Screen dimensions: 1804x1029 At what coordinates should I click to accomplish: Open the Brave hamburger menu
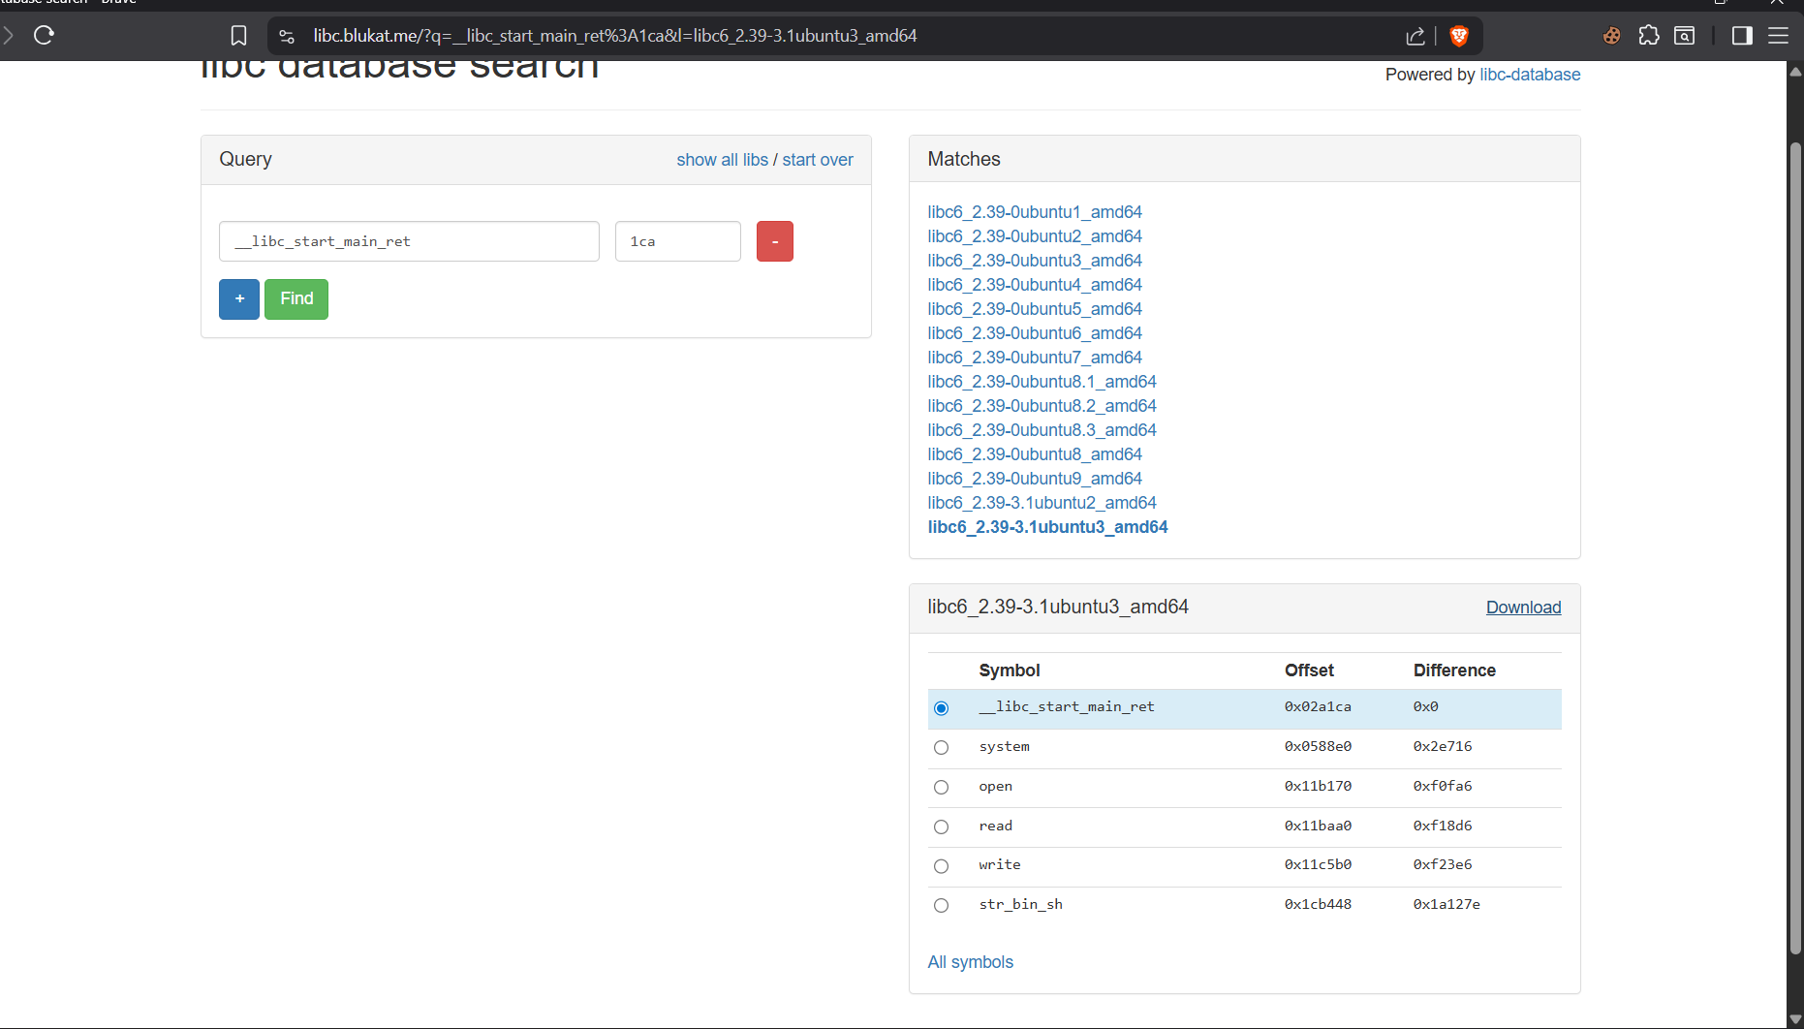[1778, 36]
